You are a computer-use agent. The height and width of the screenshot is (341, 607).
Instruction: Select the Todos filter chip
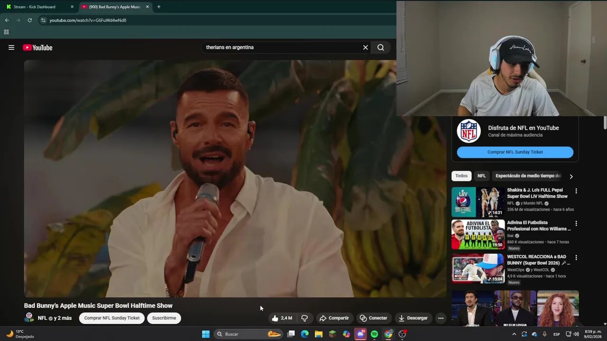[x=461, y=176]
